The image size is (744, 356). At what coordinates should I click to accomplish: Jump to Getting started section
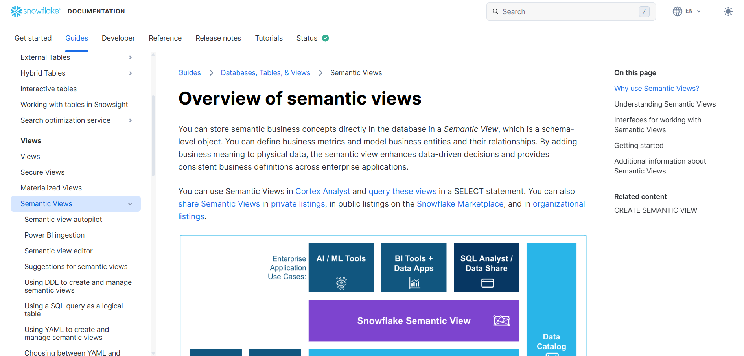pyautogui.click(x=639, y=146)
